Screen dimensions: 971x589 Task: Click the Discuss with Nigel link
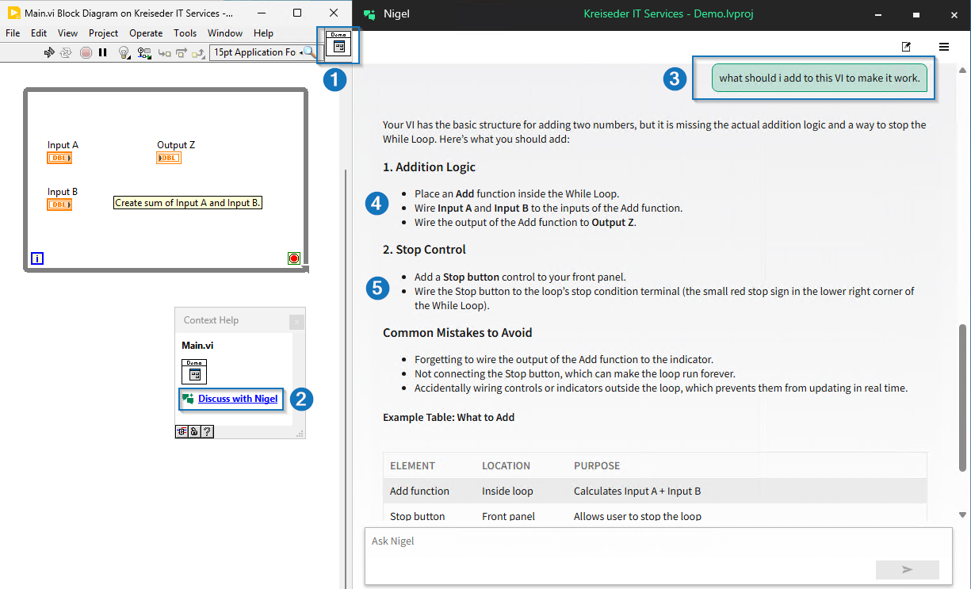tap(238, 399)
